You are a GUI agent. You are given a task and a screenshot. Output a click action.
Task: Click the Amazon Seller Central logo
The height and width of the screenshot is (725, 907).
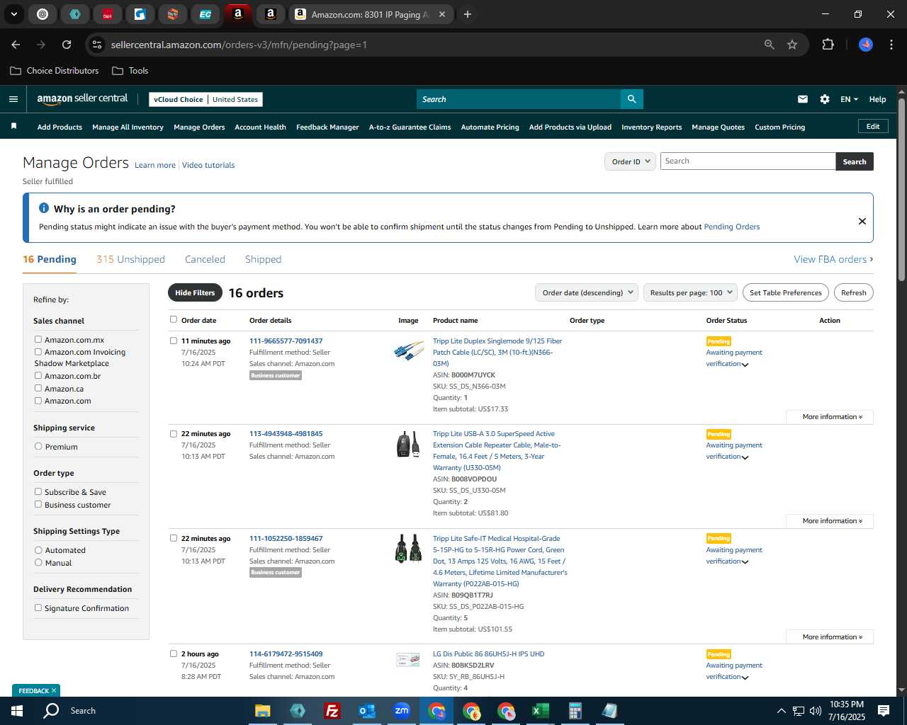[x=82, y=99]
